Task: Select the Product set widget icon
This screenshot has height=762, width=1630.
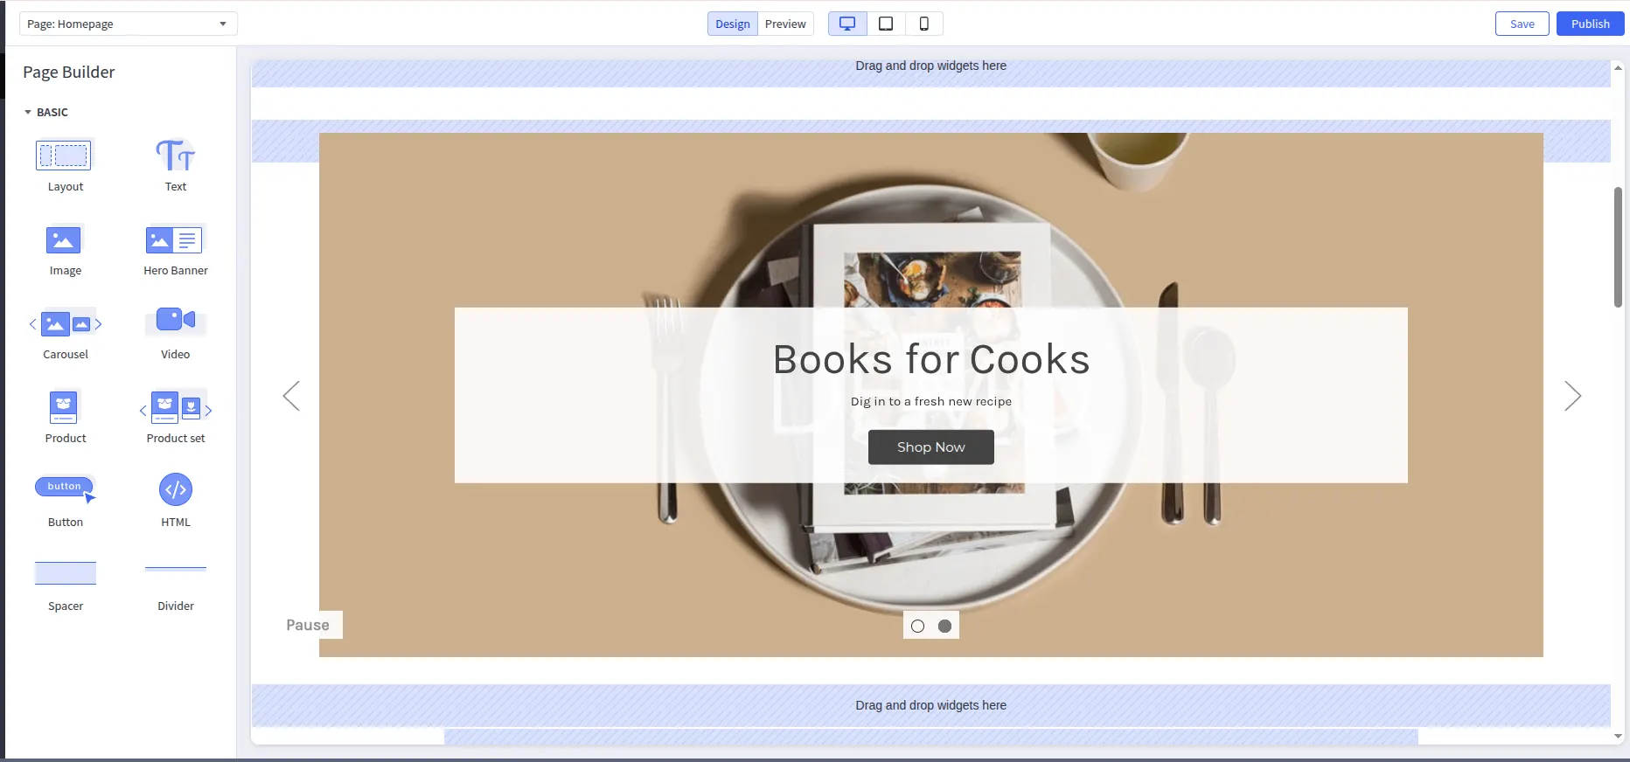Action: point(176,407)
